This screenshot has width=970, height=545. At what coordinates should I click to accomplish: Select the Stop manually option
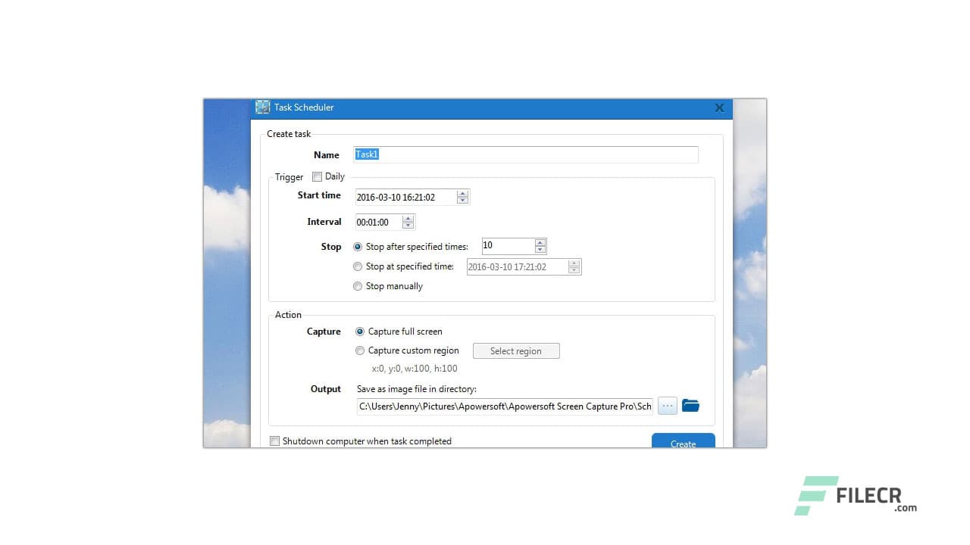pyautogui.click(x=358, y=285)
